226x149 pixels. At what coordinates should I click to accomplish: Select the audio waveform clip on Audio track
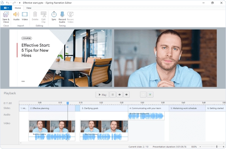coord(146,116)
